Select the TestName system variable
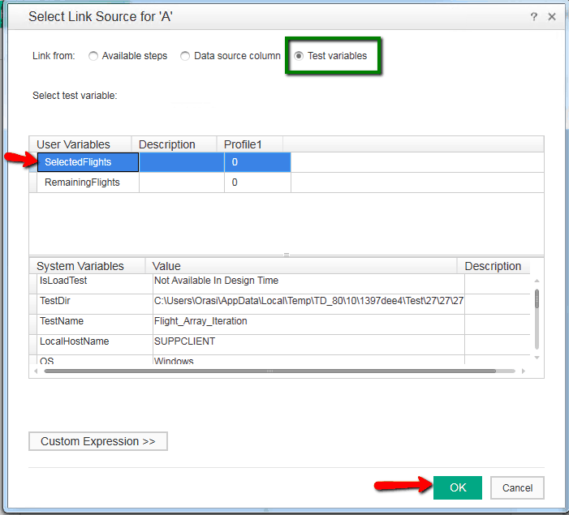Viewport: 569px width, 515px height. pos(95,324)
